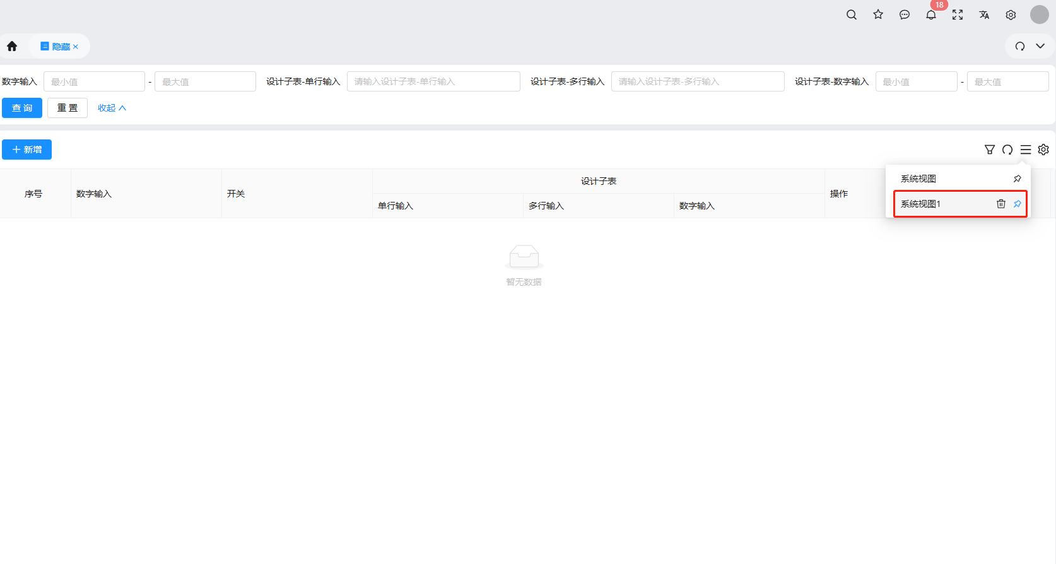Click the 数字输入 最小值 field
The width and height of the screenshot is (1056, 564).
pos(94,81)
